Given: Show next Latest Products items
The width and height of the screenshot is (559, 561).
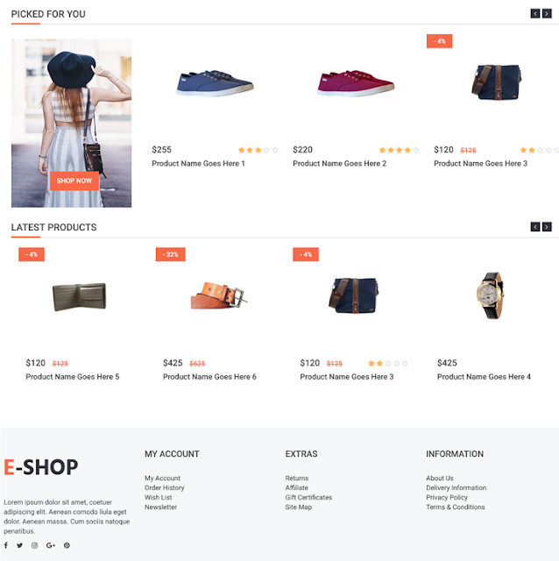Looking at the screenshot, I should coord(547,227).
